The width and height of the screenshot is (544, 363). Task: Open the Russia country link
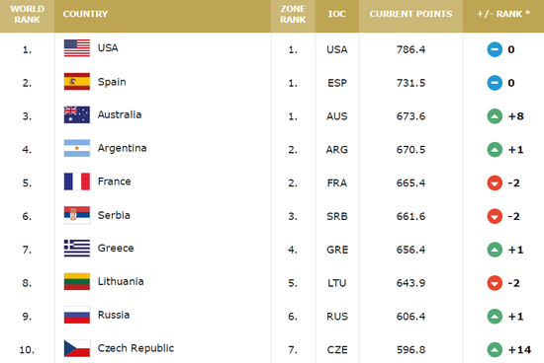(x=114, y=315)
